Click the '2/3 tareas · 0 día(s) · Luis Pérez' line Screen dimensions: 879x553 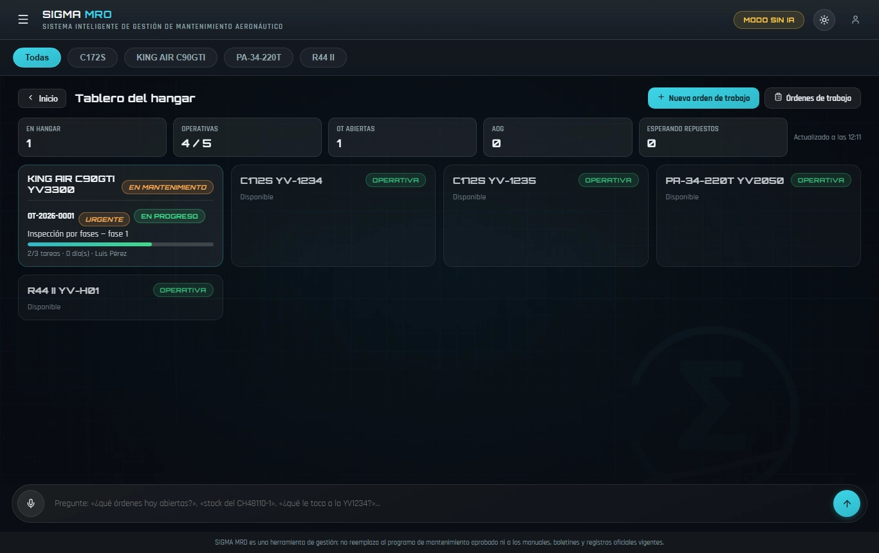77,253
